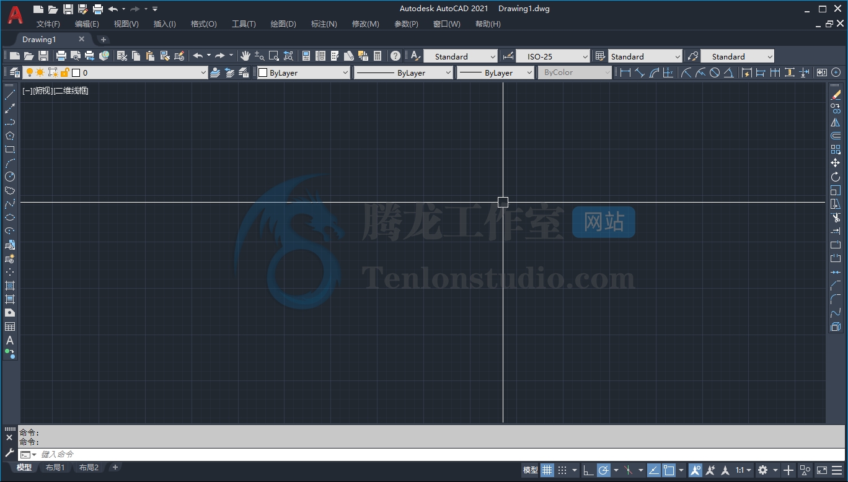Close the Drawing1 file tab
This screenshot has height=482, width=848.
coord(81,39)
